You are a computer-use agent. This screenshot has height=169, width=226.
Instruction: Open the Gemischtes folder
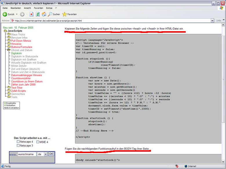[18, 94]
